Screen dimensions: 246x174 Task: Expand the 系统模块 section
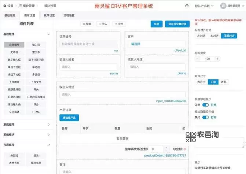coord(49,135)
